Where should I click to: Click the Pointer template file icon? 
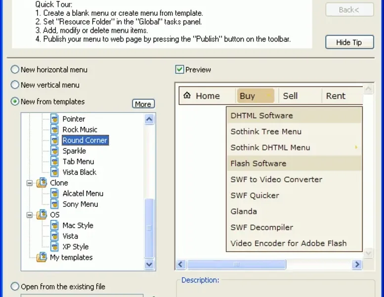point(55,119)
